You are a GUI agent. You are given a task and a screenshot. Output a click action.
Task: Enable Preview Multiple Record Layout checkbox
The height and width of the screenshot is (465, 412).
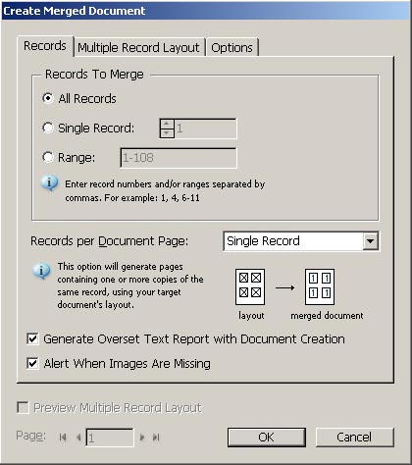click(x=23, y=407)
